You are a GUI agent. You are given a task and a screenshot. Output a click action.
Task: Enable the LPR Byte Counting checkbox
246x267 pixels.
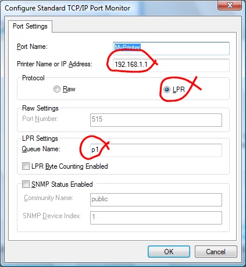point(26,166)
